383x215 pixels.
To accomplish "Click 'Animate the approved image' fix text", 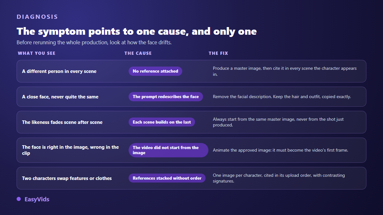I will pos(281,150).
